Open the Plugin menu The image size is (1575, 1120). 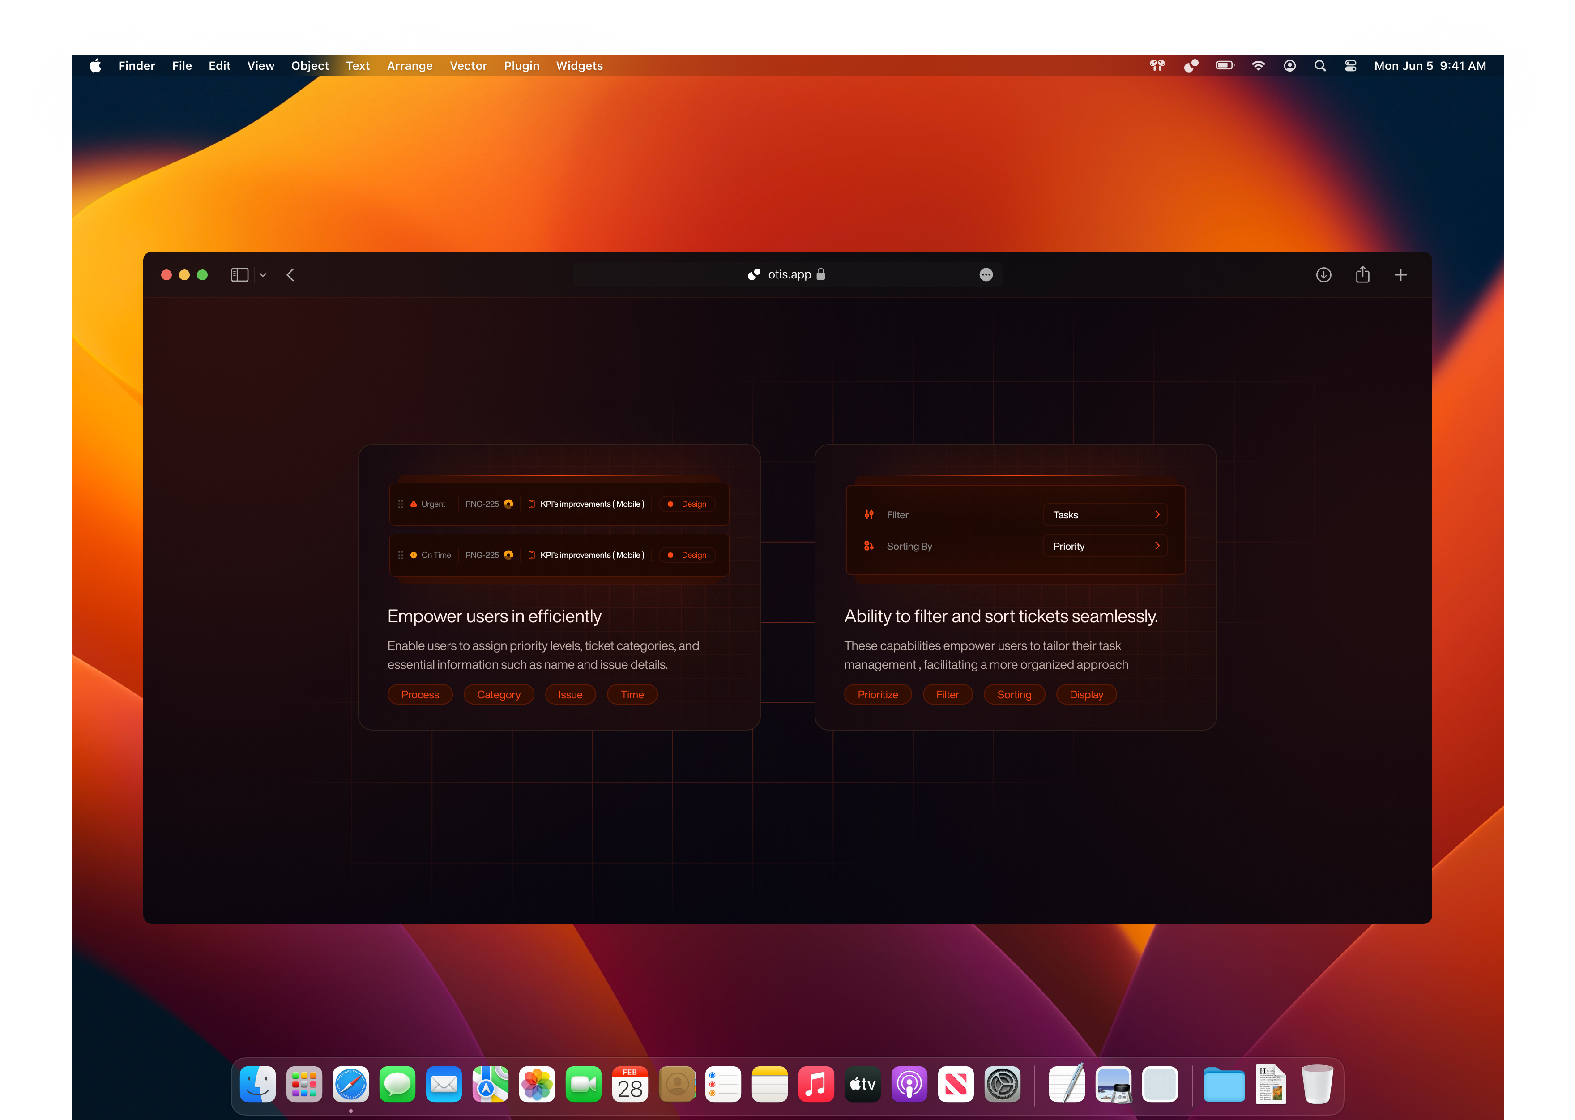point(521,65)
